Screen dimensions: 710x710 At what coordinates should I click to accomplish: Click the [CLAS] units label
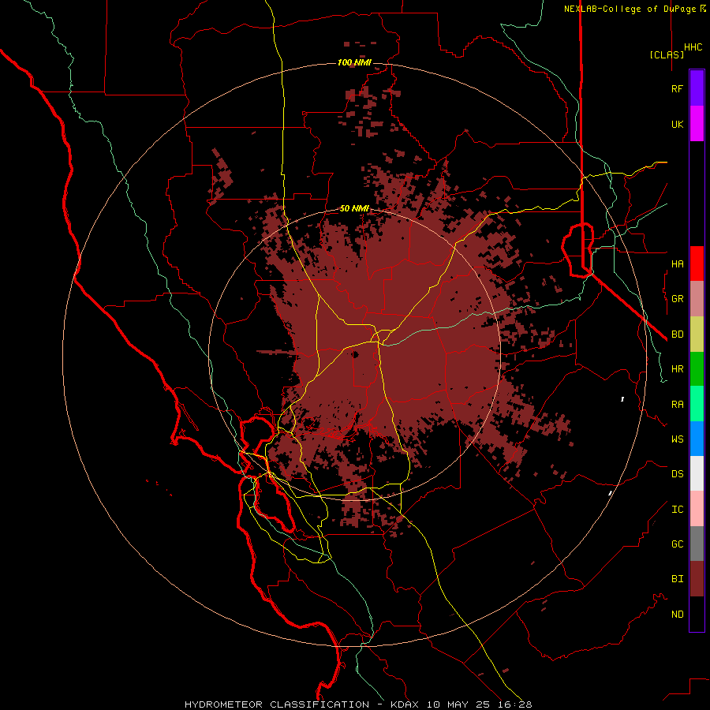[667, 54]
